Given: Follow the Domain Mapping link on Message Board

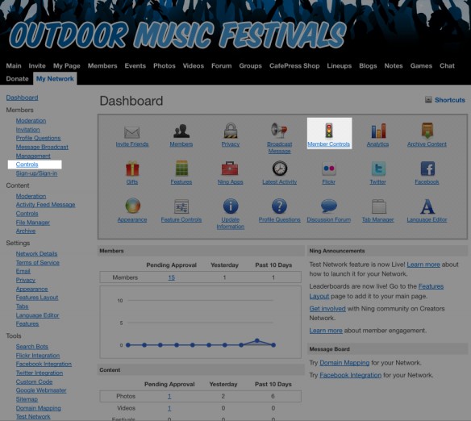Looking at the screenshot, I should (x=344, y=363).
